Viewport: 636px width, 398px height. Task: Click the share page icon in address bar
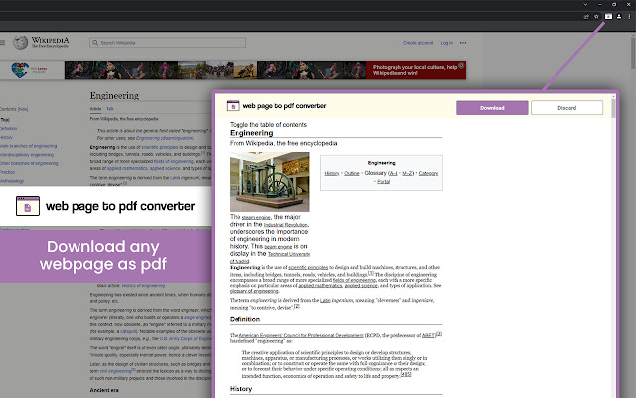point(586,17)
